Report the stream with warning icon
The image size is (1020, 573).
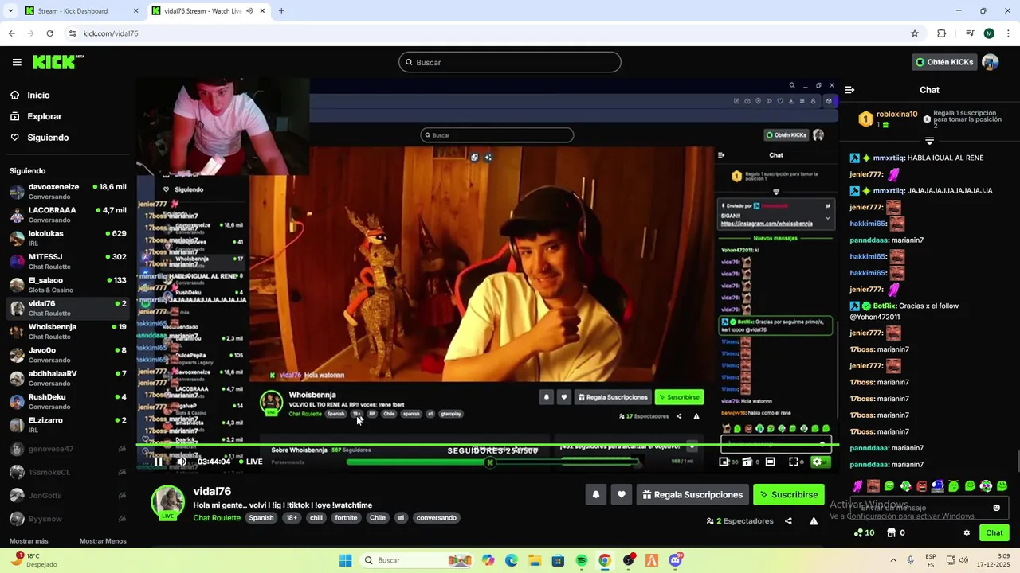coord(814,521)
